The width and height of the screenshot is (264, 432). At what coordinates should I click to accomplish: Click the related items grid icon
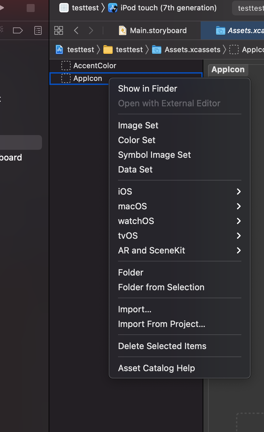point(59,31)
